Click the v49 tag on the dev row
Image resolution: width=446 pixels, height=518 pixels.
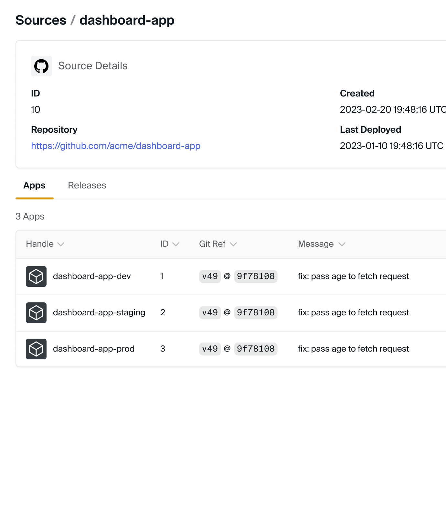pos(210,276)
